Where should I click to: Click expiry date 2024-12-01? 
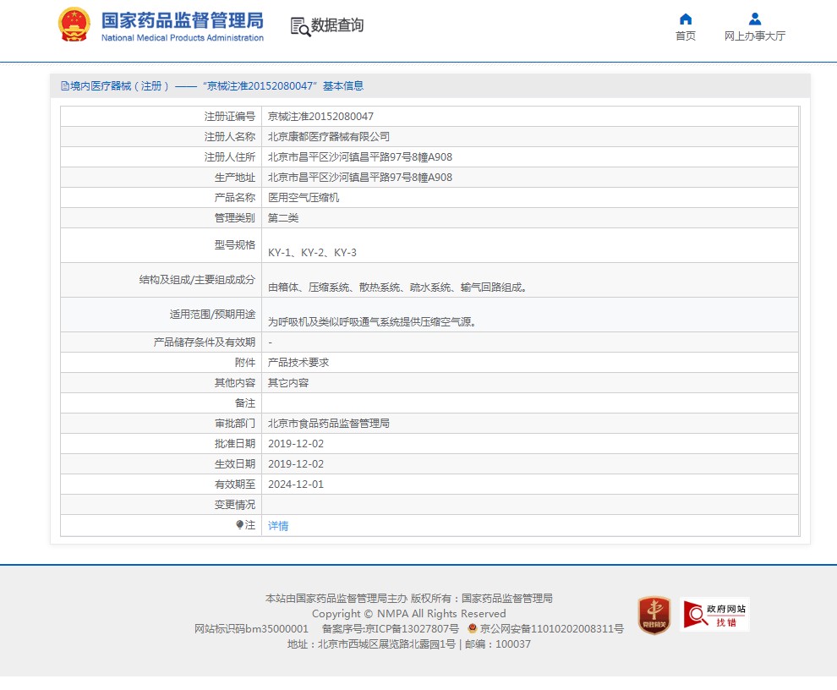296,485
